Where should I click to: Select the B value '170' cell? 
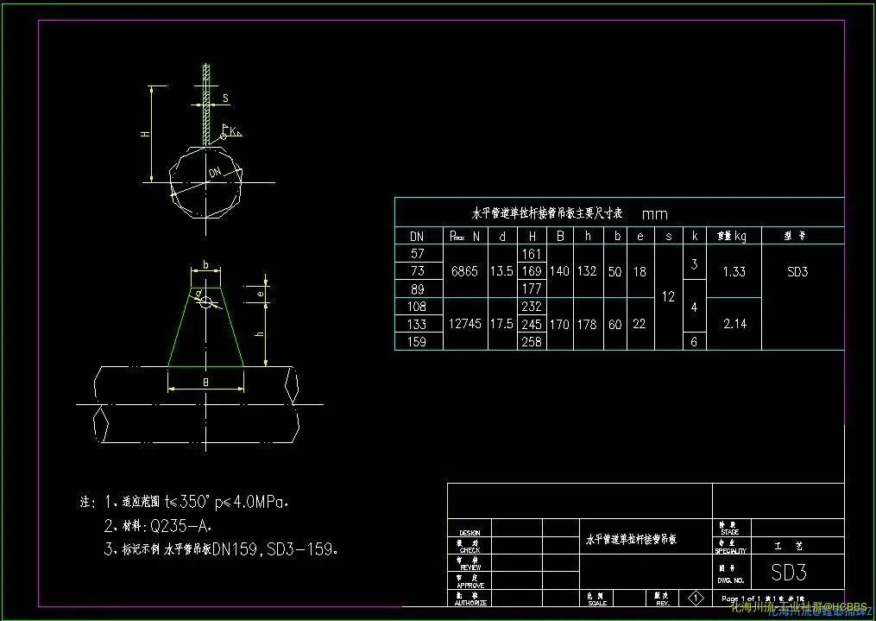click(x=560, y=324)
